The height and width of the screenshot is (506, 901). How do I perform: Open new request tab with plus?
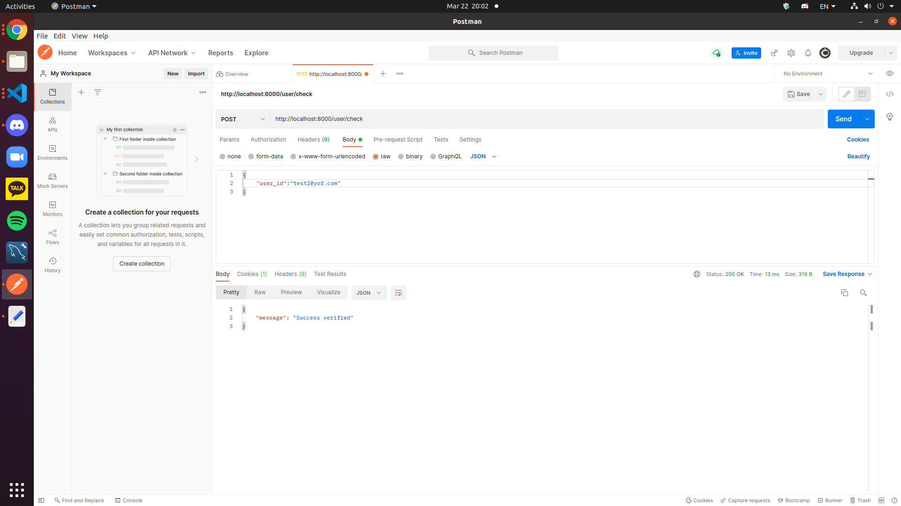point(383,74)
